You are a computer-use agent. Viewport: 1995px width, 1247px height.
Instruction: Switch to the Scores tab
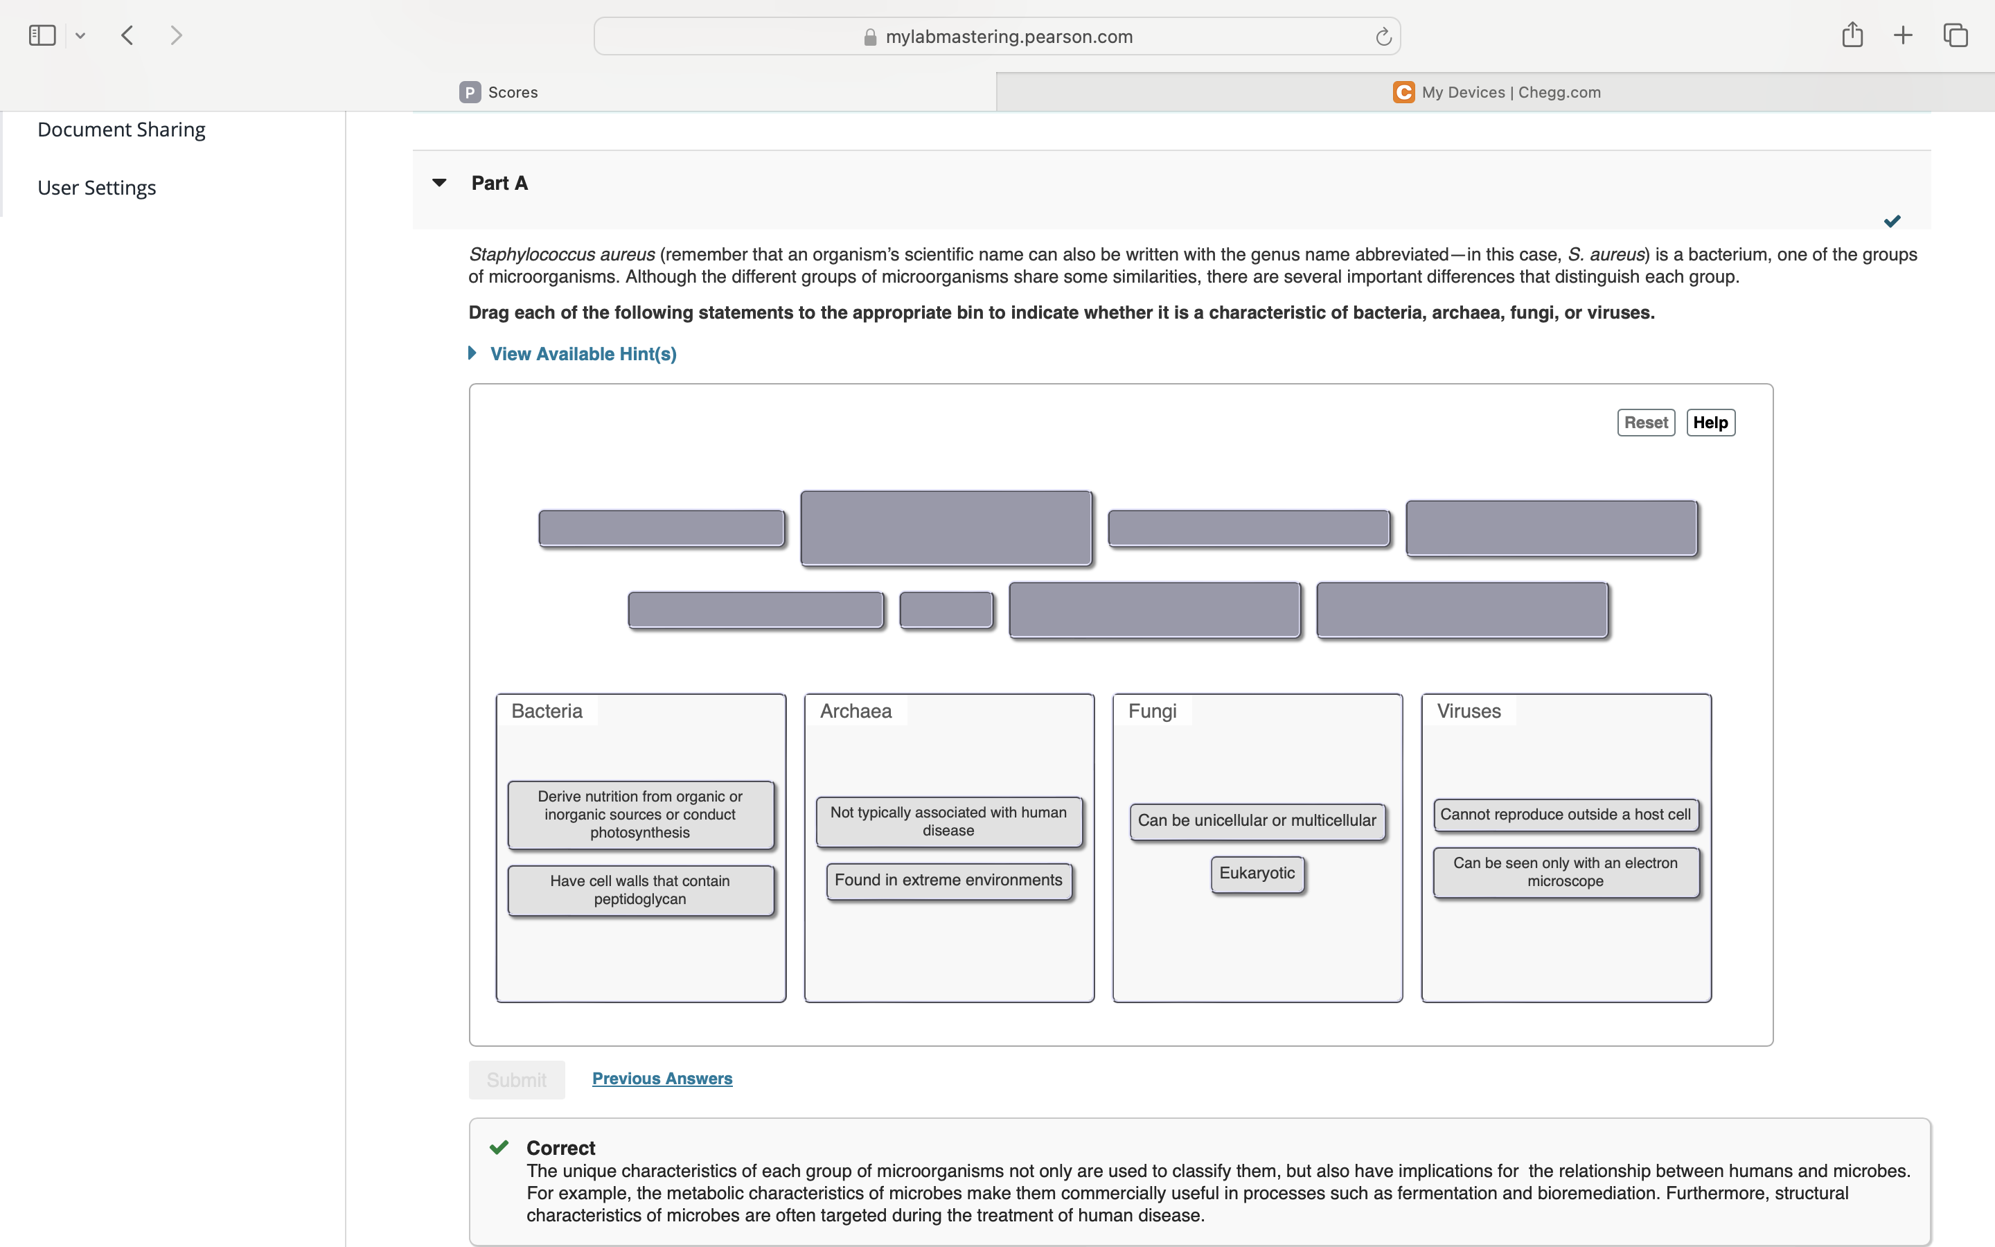pos(499,92)
